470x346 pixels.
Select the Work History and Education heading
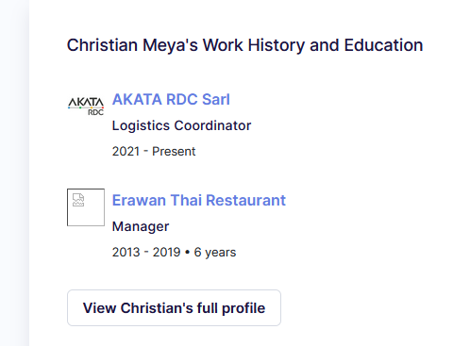tap(244, 45)
